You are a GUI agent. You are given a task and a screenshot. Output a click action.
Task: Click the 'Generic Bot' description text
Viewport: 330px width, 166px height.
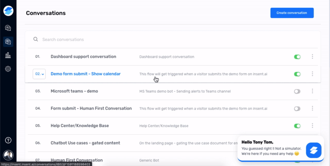[149, 160]
